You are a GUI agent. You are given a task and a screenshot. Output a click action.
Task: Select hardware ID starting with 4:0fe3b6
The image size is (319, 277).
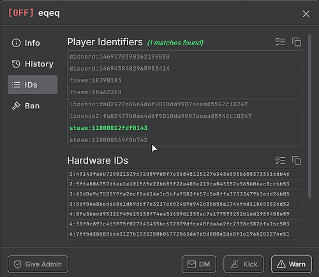184,214
